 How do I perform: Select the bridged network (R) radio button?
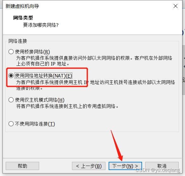pos(11,52)
